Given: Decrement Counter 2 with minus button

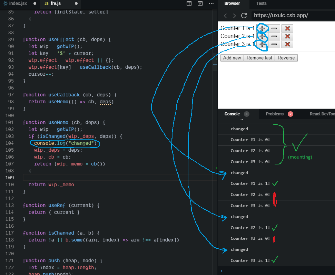Looking at the screenshot, I should pos(274,36).
